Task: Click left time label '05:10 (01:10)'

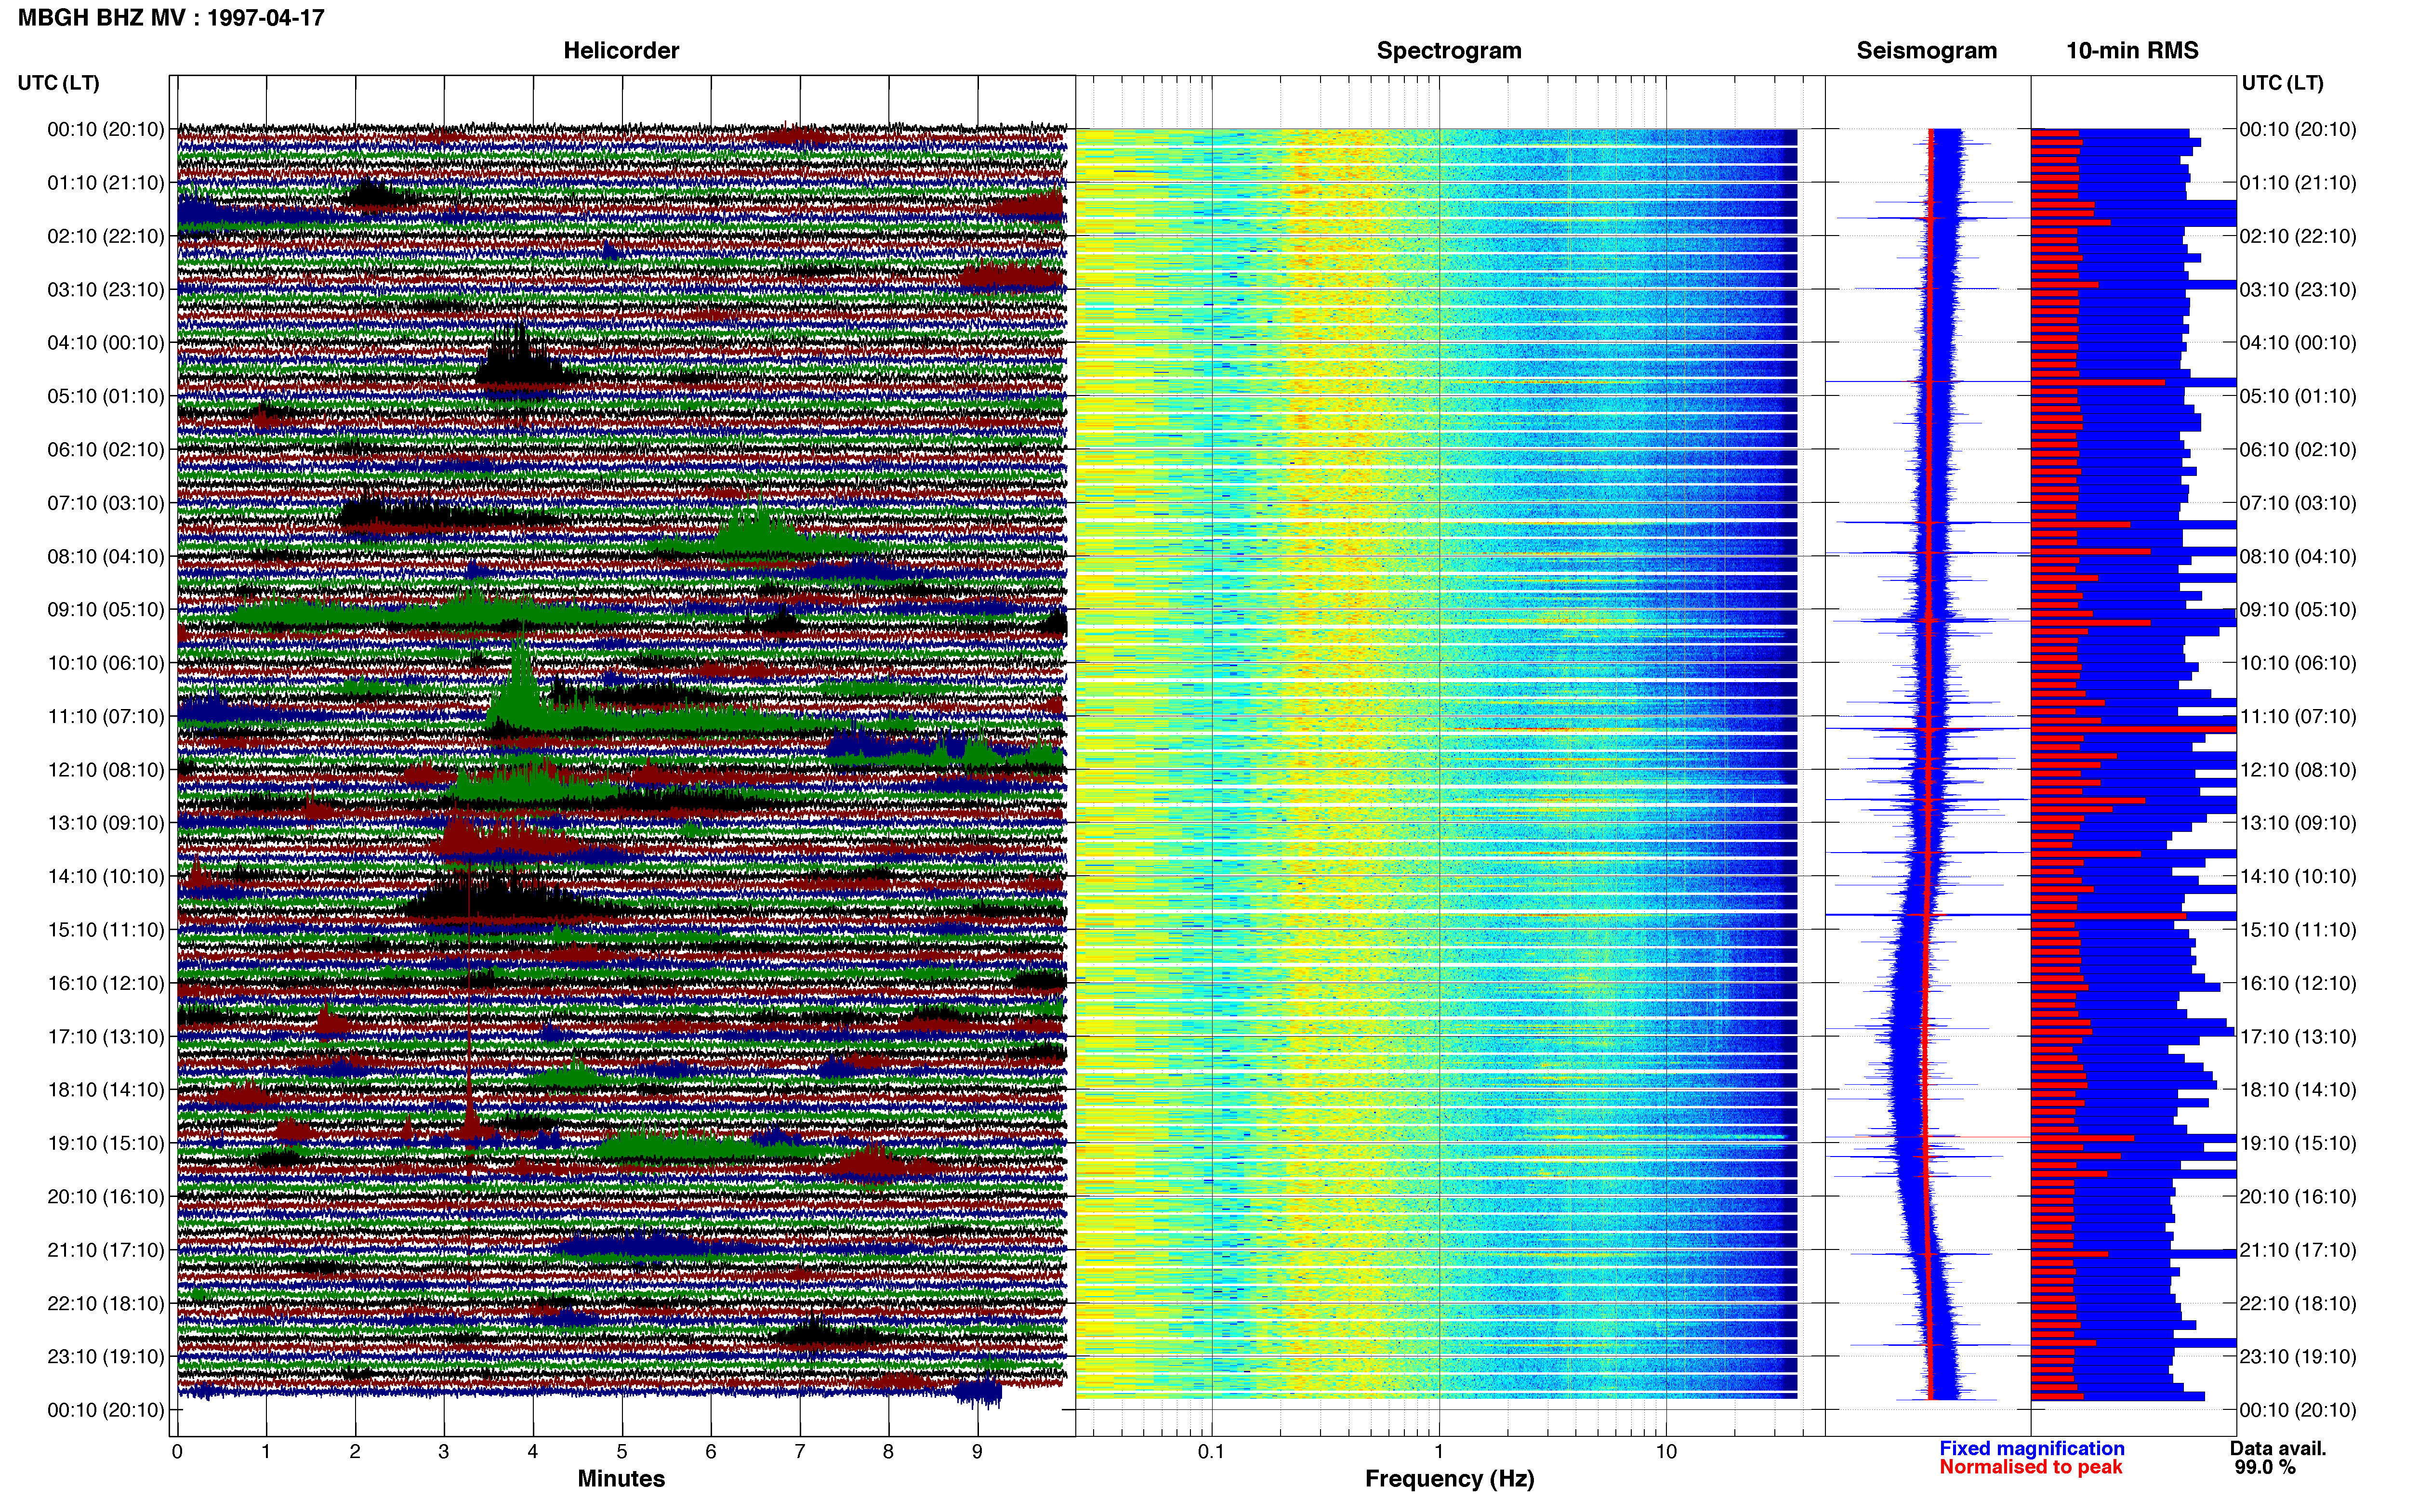Action: [x=106, y=396]
